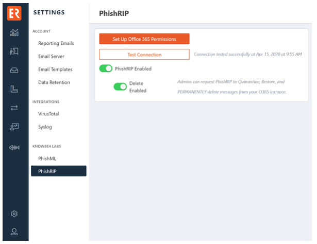
Task: Open the inbox tray icon in sidebar
Action: [14, 70]
